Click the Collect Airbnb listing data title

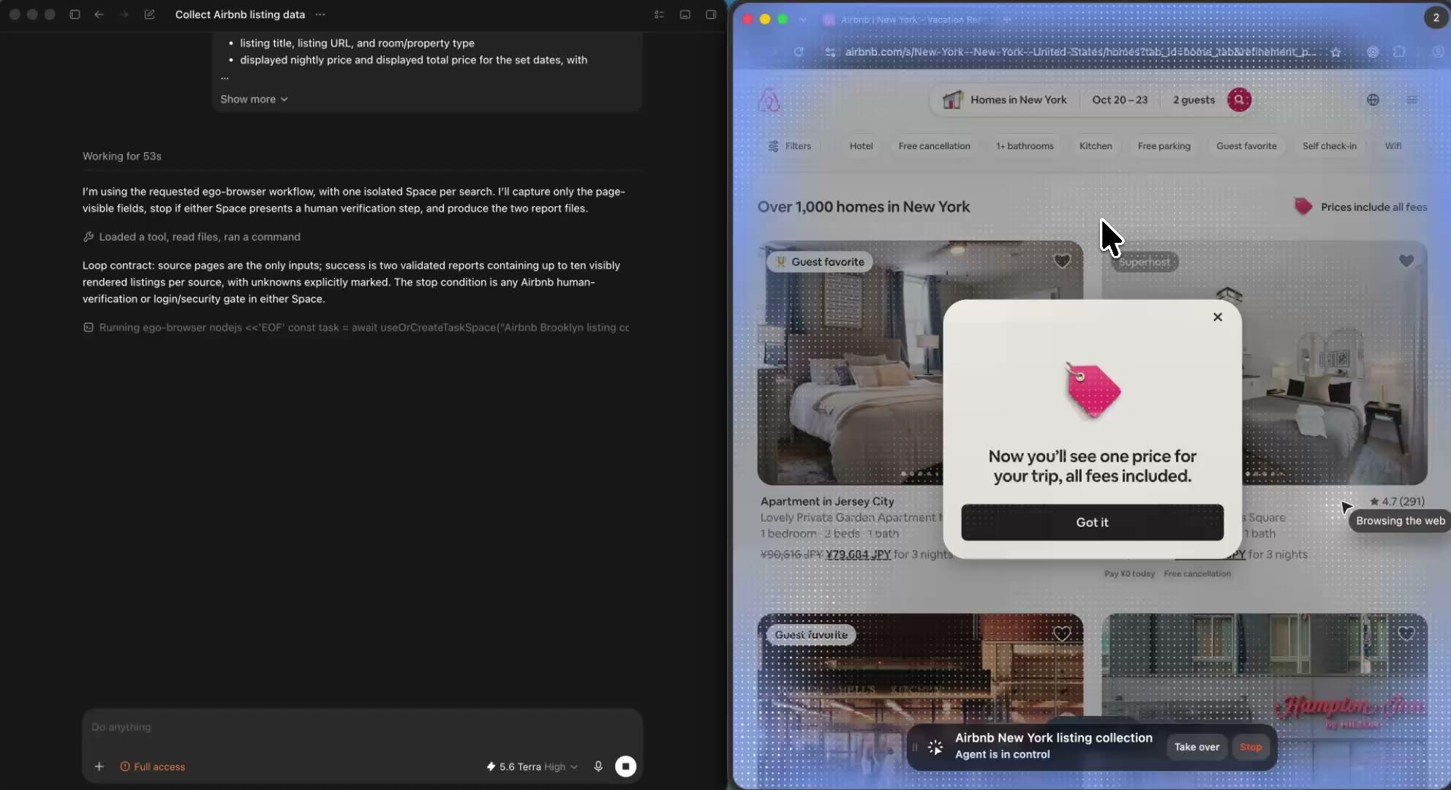[240, 15]
